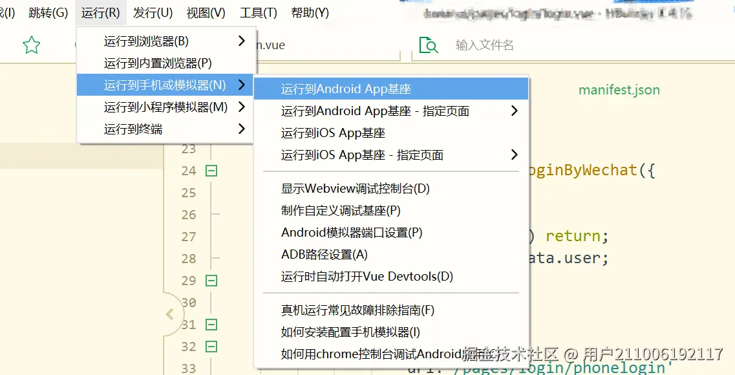Image resolution: width=735 pixels, height=375 pixels.
Task: Choose 制作自定义调试基座(P)
Action: coord(391,211)
